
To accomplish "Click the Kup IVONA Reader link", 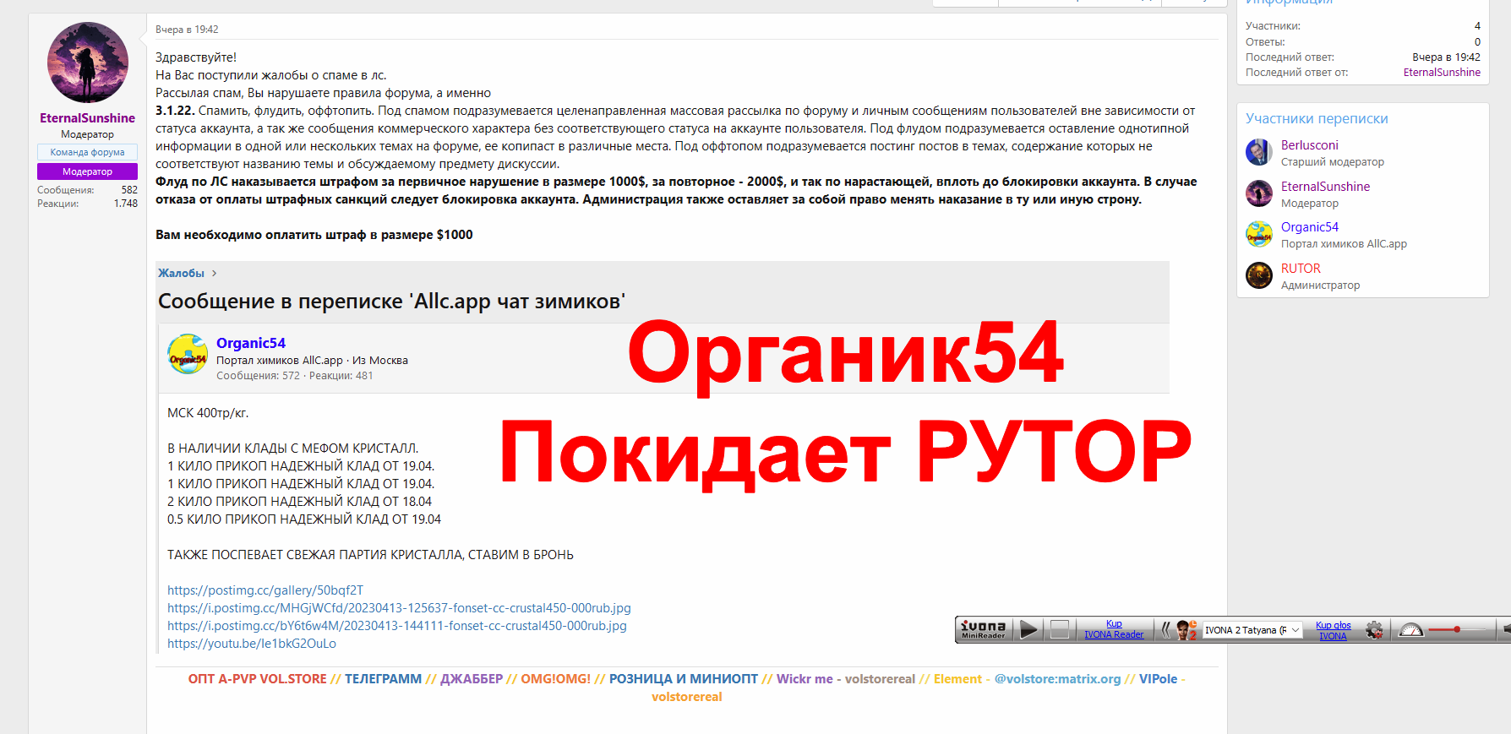I will [x=1114, y=629].
